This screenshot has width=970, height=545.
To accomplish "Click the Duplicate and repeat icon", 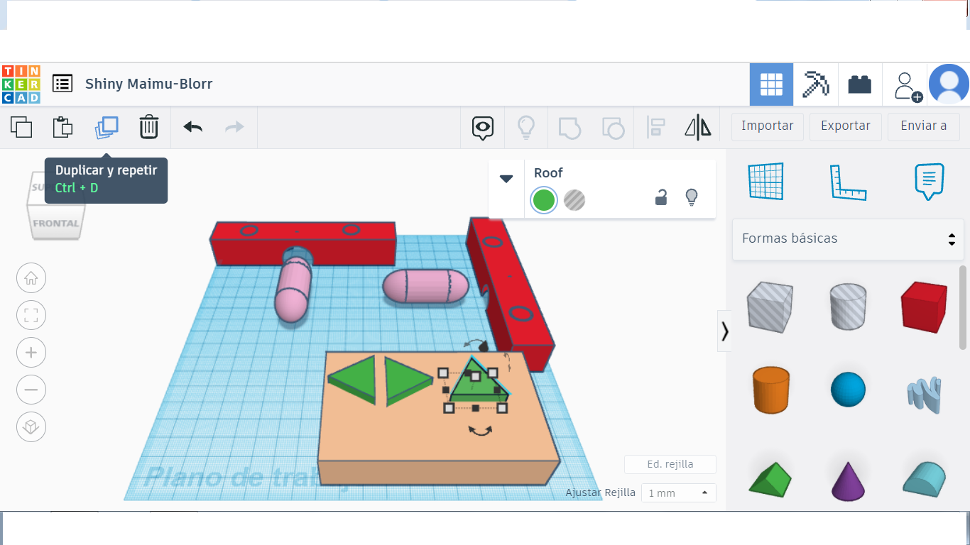I will (107, 127).
